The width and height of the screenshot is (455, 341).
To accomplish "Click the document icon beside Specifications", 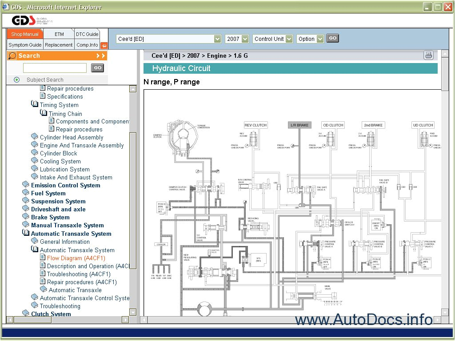I will point(43,96).
